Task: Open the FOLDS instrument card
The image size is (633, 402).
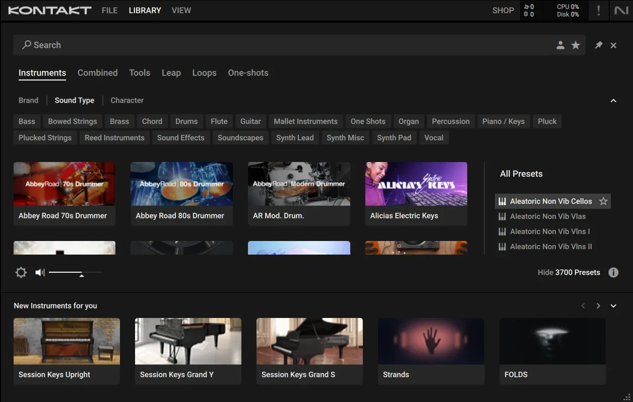Action: 552,351
